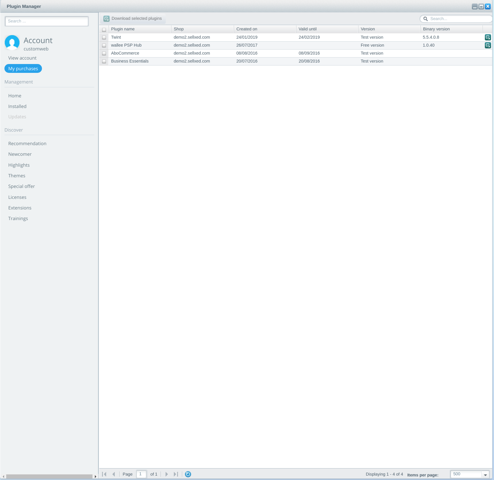The width and height of the screenshot is (494, 480).
Task: Click the account avatar icon
Action: (x=12, y=42)
